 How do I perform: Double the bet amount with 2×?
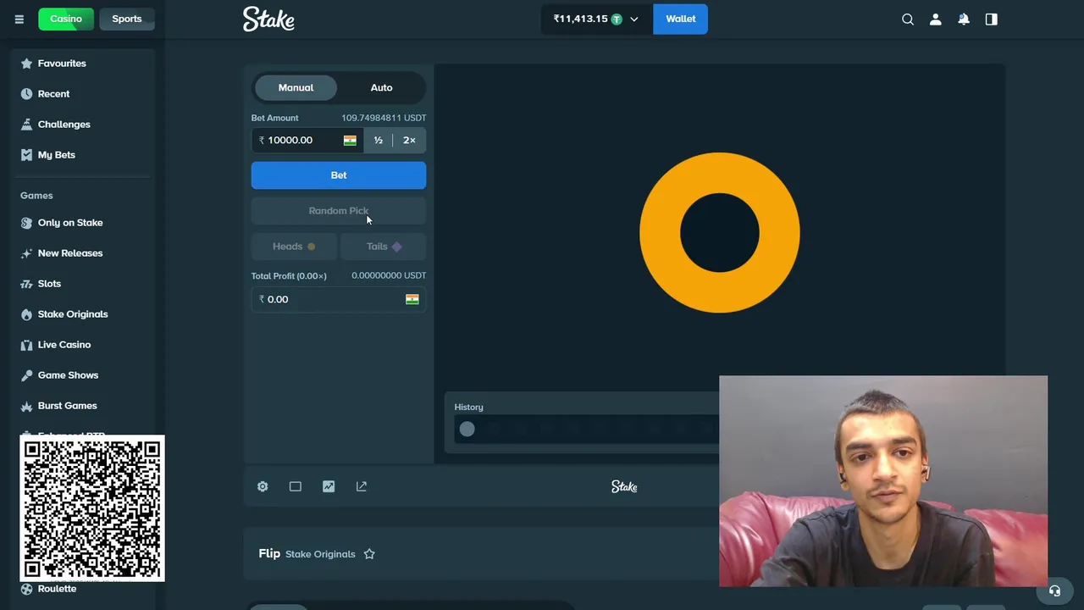(x=409, y=141)
